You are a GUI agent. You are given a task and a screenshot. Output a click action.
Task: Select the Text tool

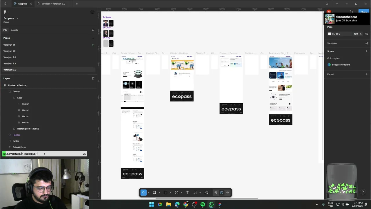187,192
